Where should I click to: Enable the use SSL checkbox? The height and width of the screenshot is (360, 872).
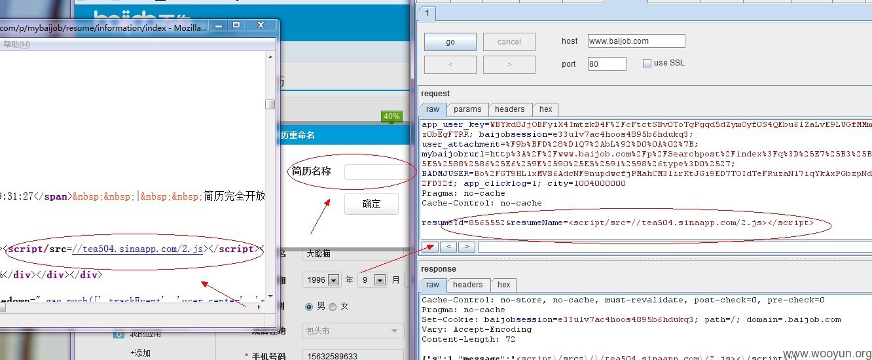coord(647,63)
